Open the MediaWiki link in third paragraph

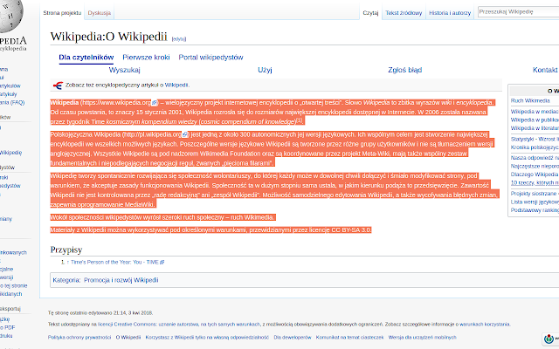(139, 204)
